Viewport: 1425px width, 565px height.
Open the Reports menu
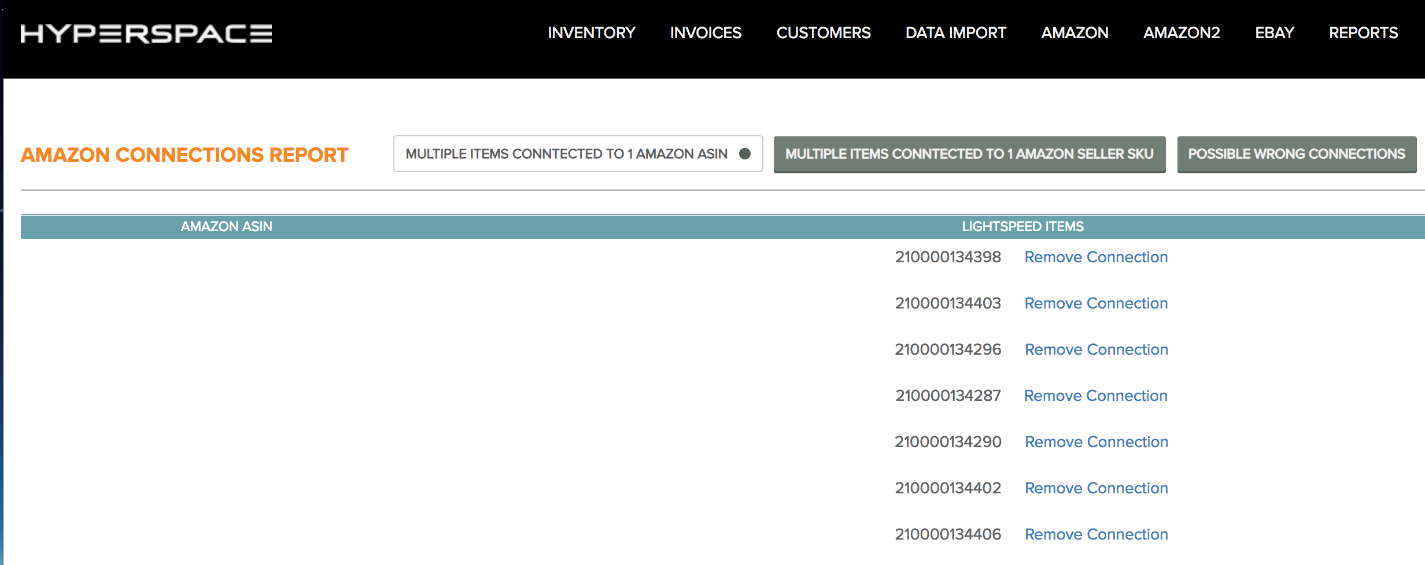[x=1363, y=33]
